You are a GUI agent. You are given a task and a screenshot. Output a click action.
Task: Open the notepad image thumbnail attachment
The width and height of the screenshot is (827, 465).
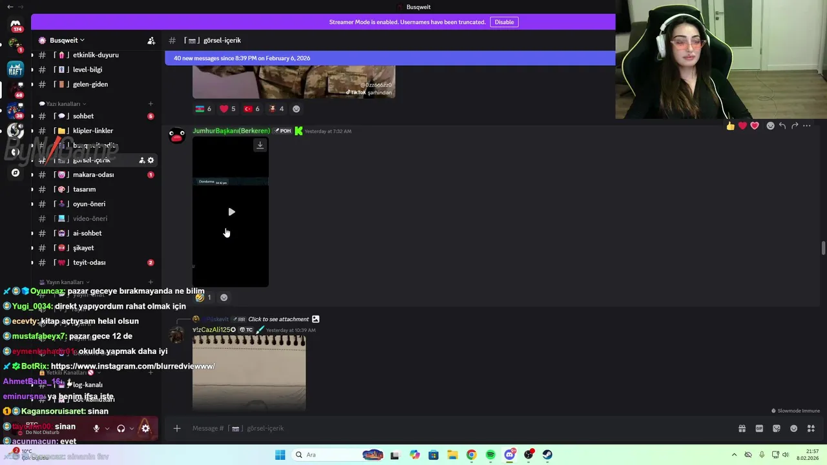249,373
